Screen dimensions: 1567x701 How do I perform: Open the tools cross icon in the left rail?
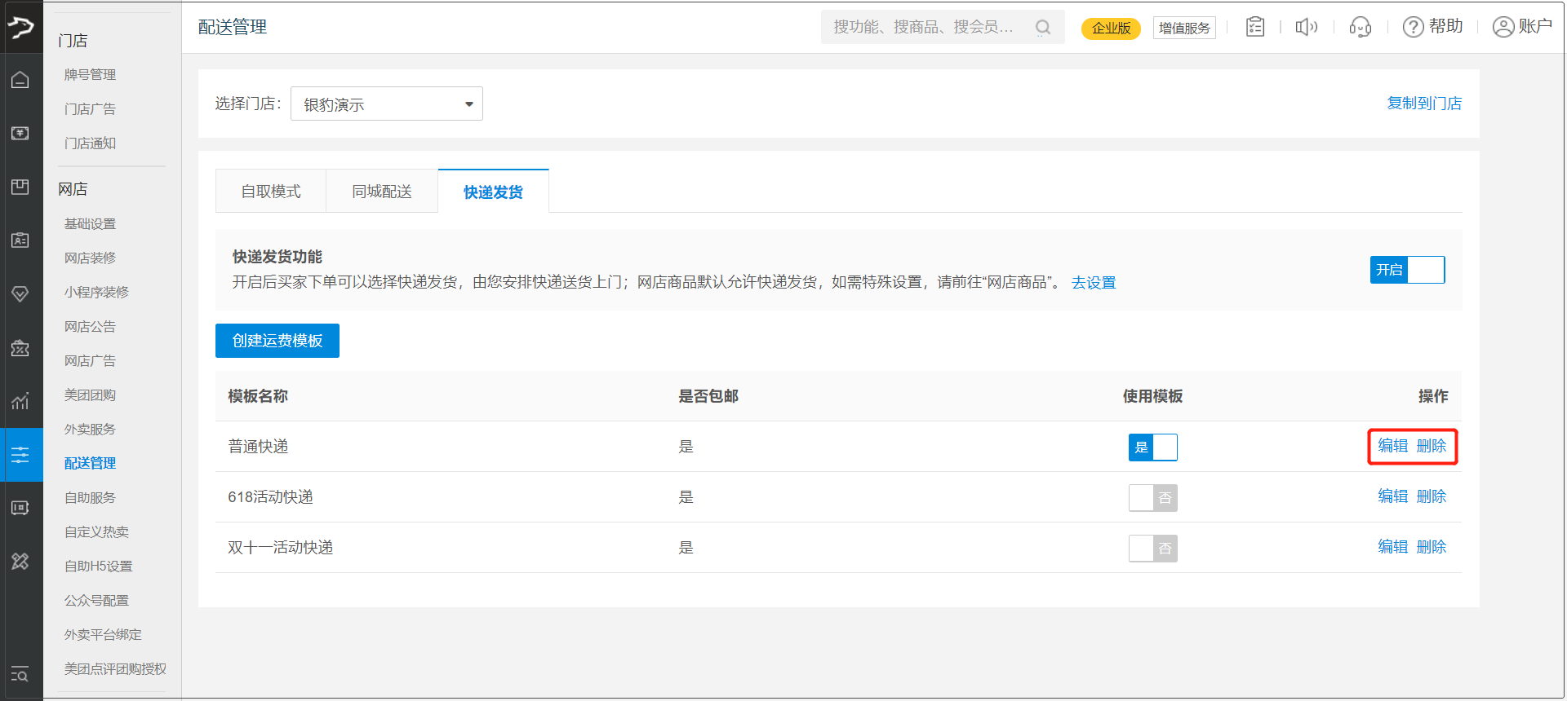[x=20, y=561]
